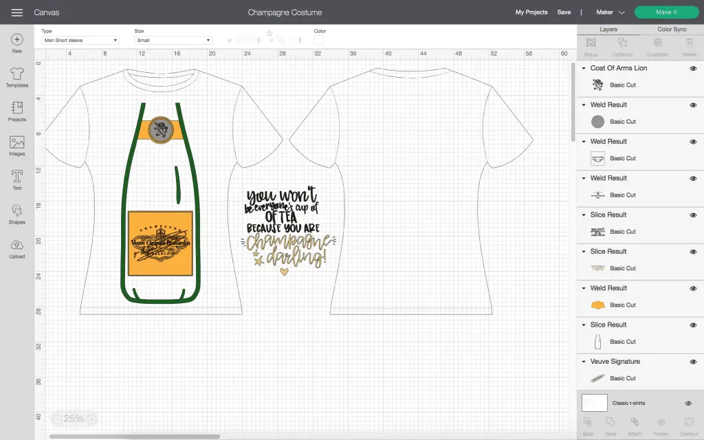Collapse the Coat Of Arms Lion layer

click(584, 68)
